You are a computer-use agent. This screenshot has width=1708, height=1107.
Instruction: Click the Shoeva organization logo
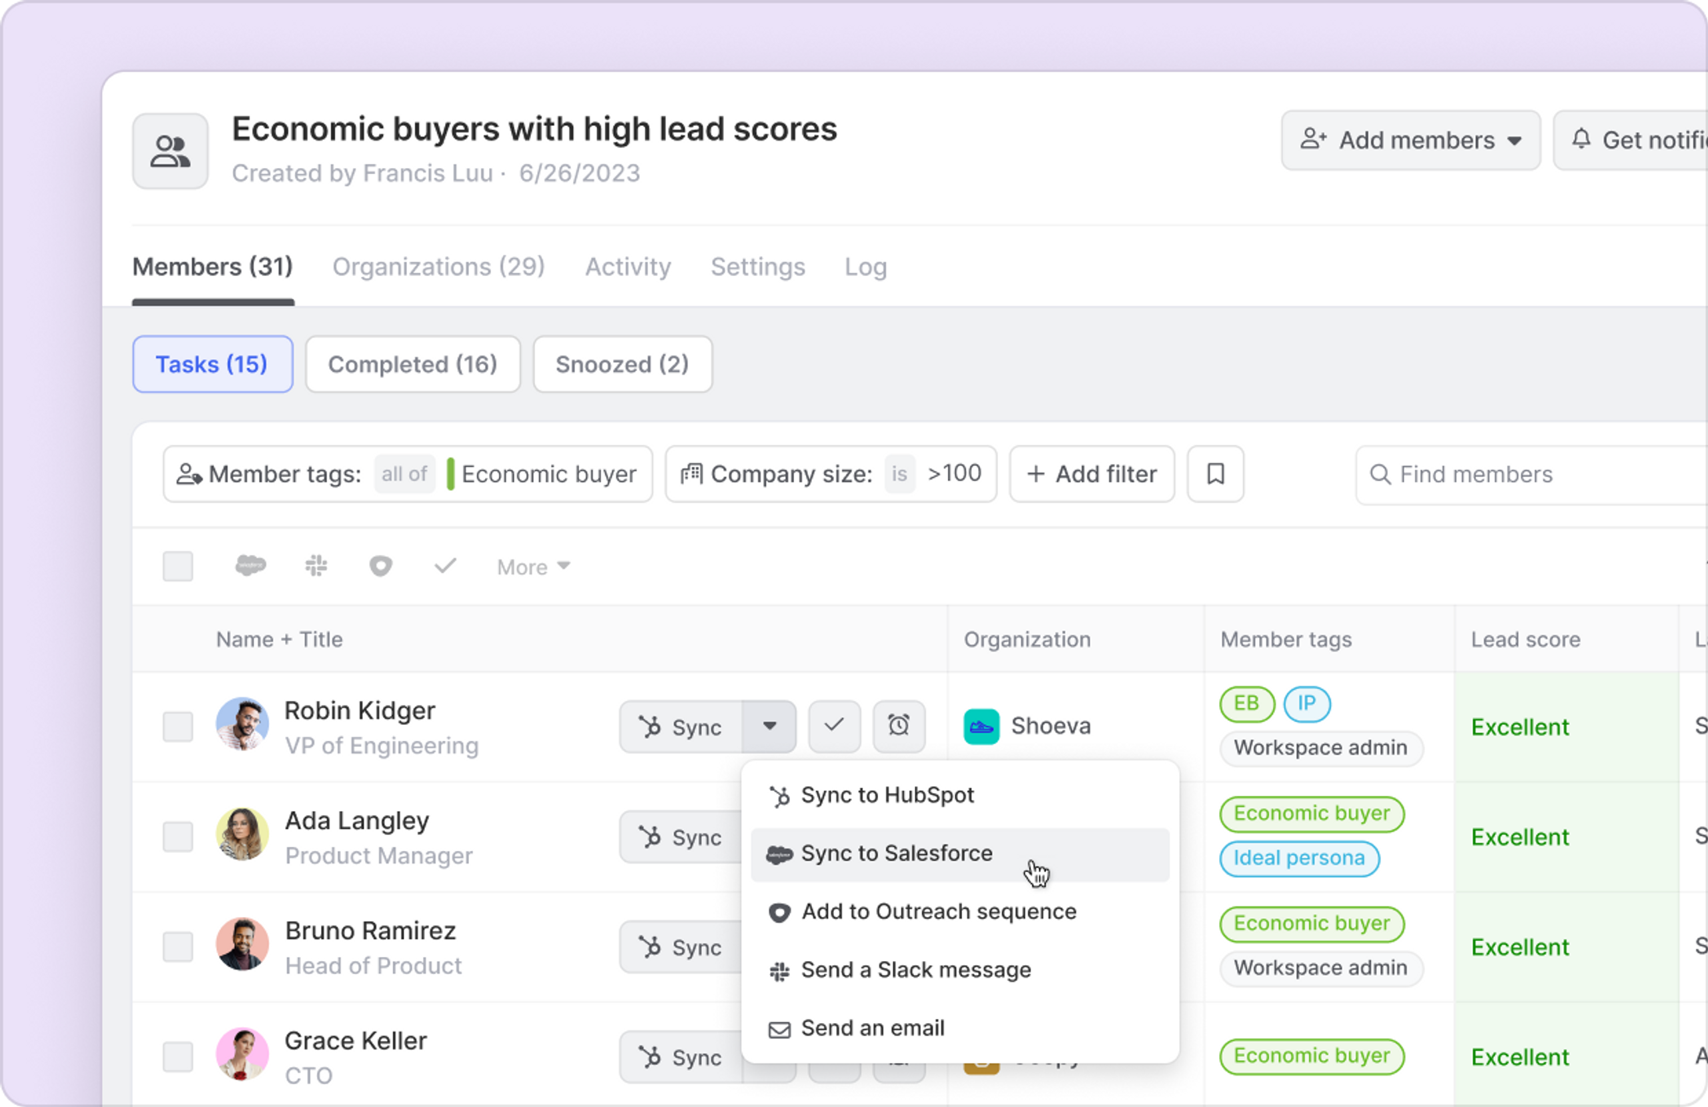(981, 726)
